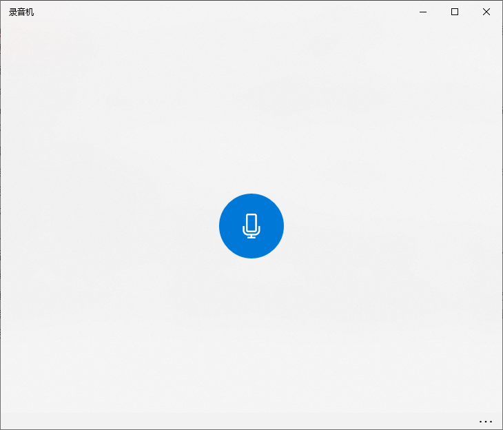Maximize the 录音机 window
The width and height of the screenshot is (503, 430).
tap(455, 12)
